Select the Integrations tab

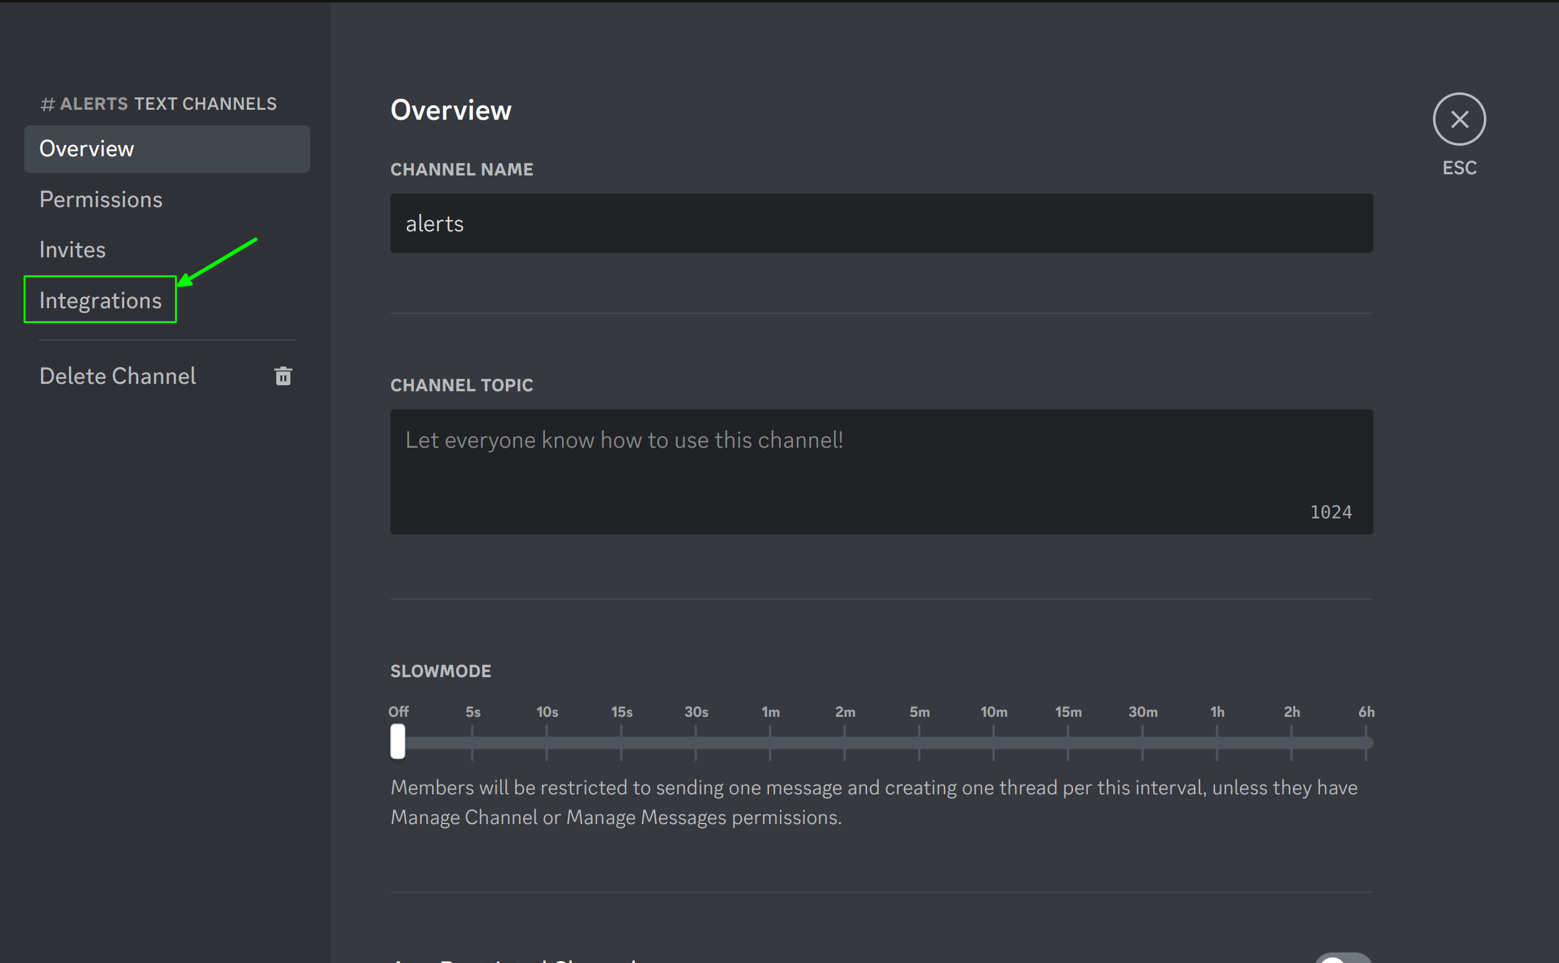[100, 300]
